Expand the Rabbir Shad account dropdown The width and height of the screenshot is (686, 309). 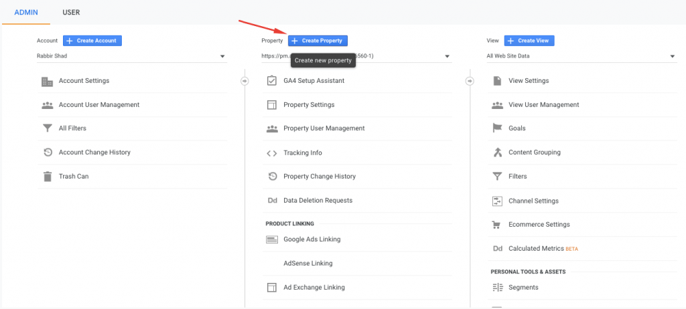pyautogui.click(x=222, y=56)
